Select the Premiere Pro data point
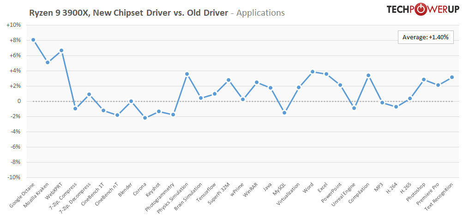This screenshot has height=218, width=463. (x=438, y=85)
